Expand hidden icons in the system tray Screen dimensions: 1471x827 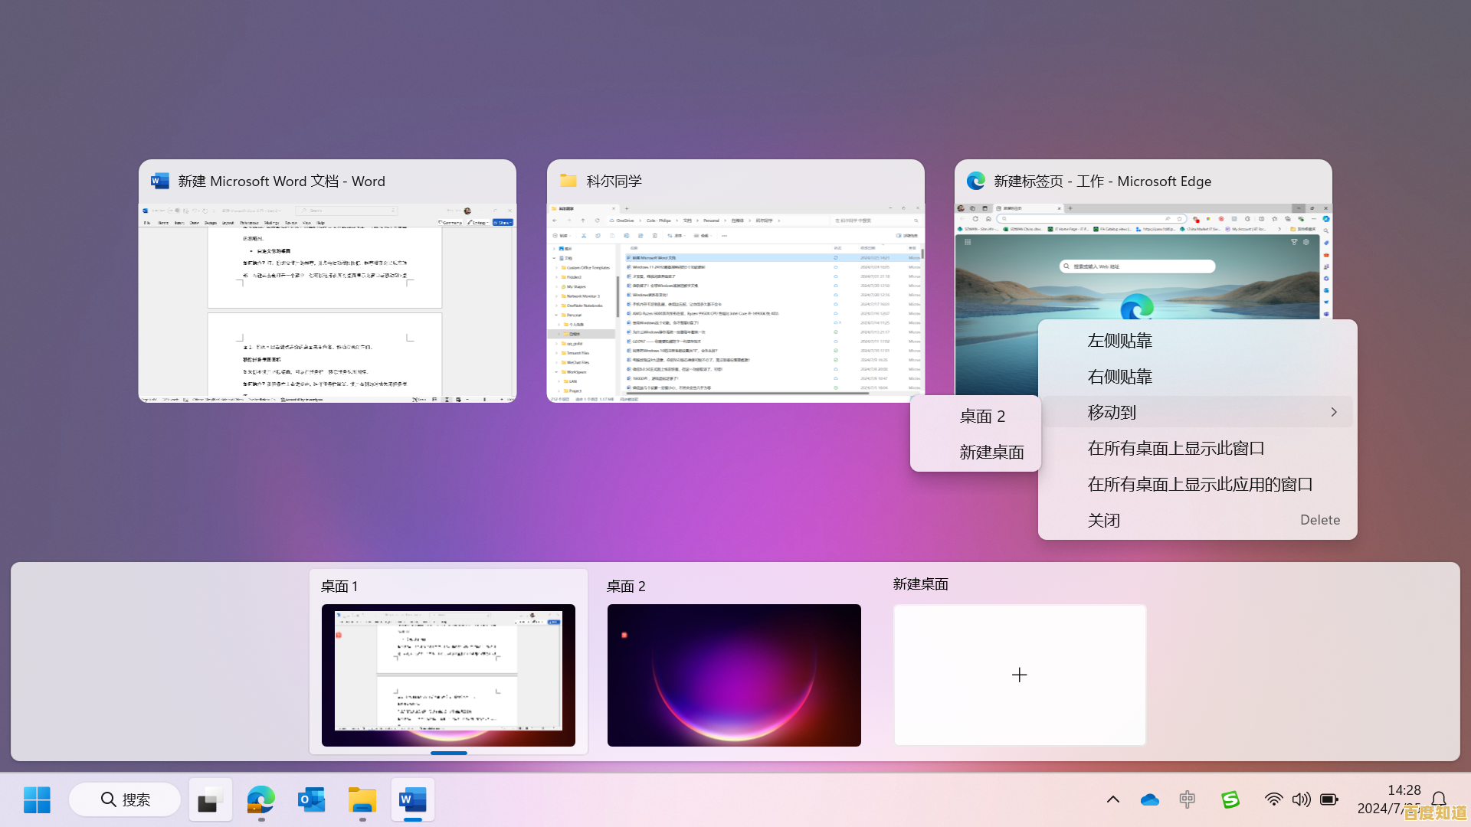1113,799
